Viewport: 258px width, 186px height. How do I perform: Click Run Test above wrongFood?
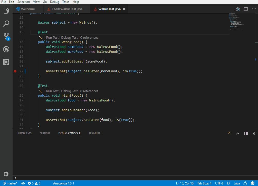pos(52,37)
